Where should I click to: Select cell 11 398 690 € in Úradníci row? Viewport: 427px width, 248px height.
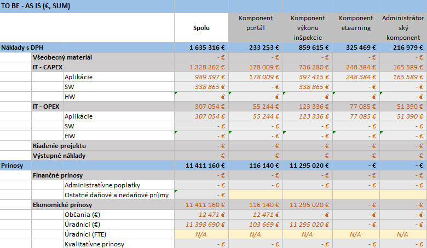point(201,225)
